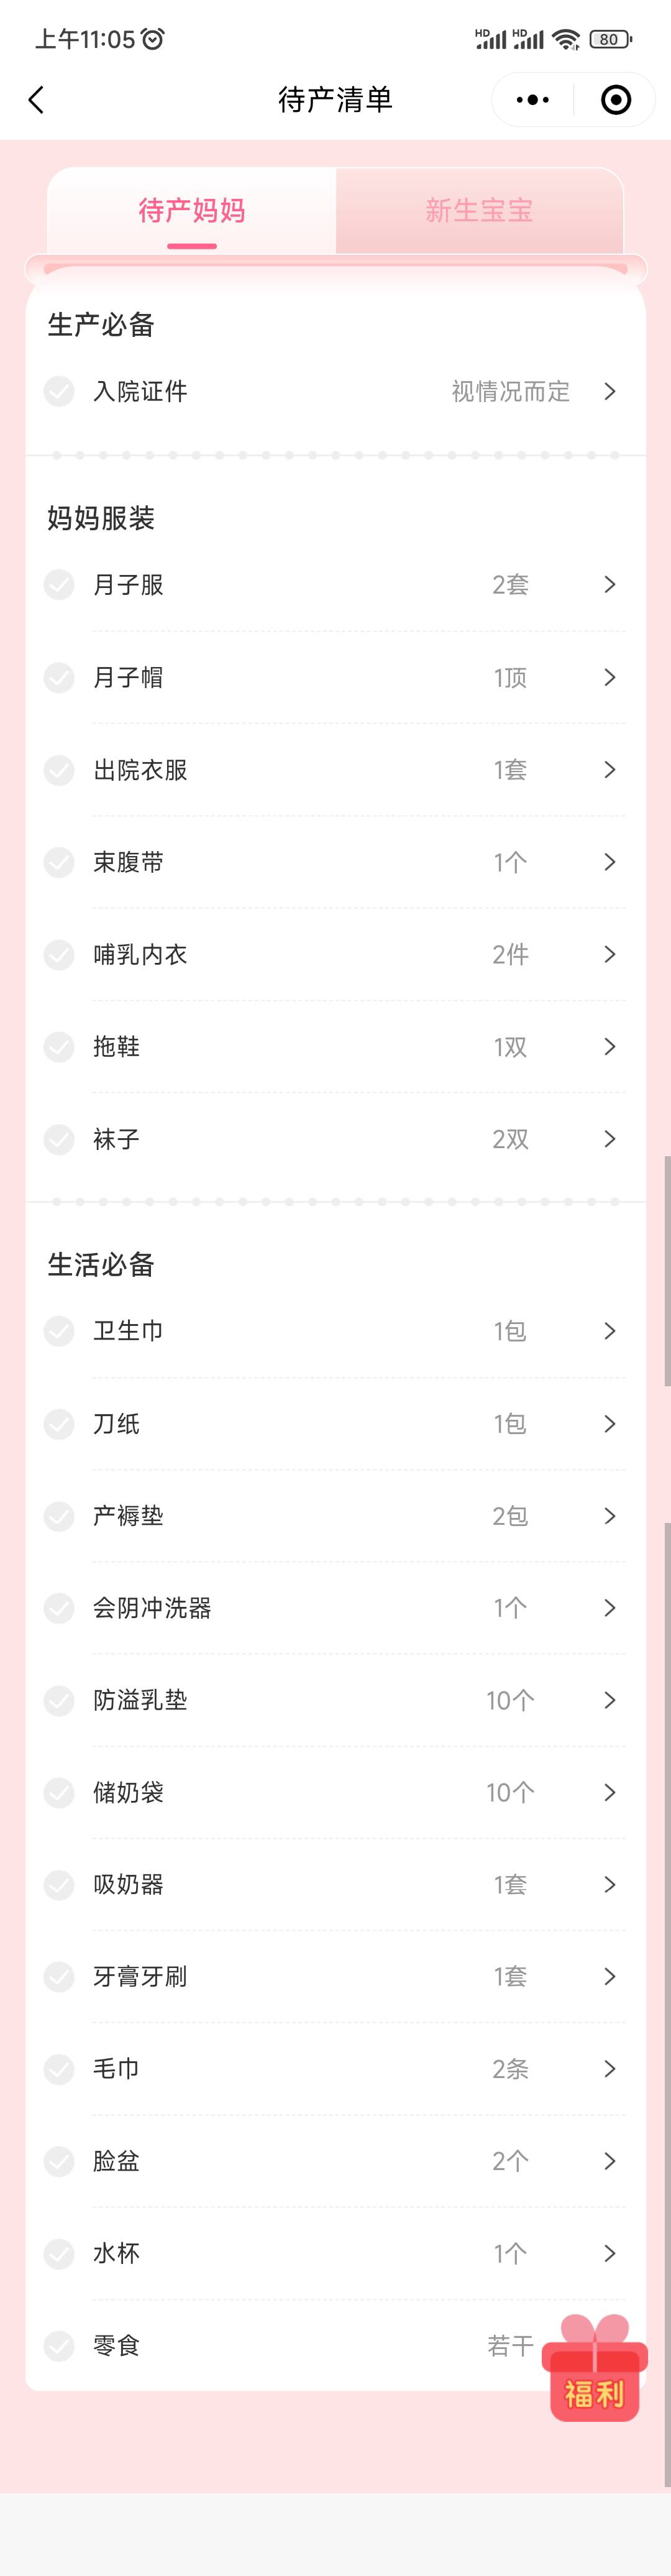Open the three-dot more menu
671x2576 pixels.
point(532,100)
